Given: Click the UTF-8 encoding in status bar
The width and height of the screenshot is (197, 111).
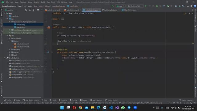Looking at the screenshot, I should [x=179, y=103].
